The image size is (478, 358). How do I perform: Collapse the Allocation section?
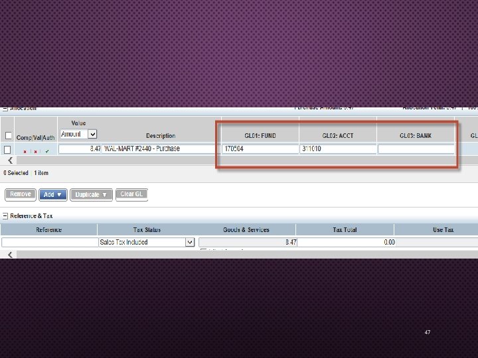click(x=5, y=109)
